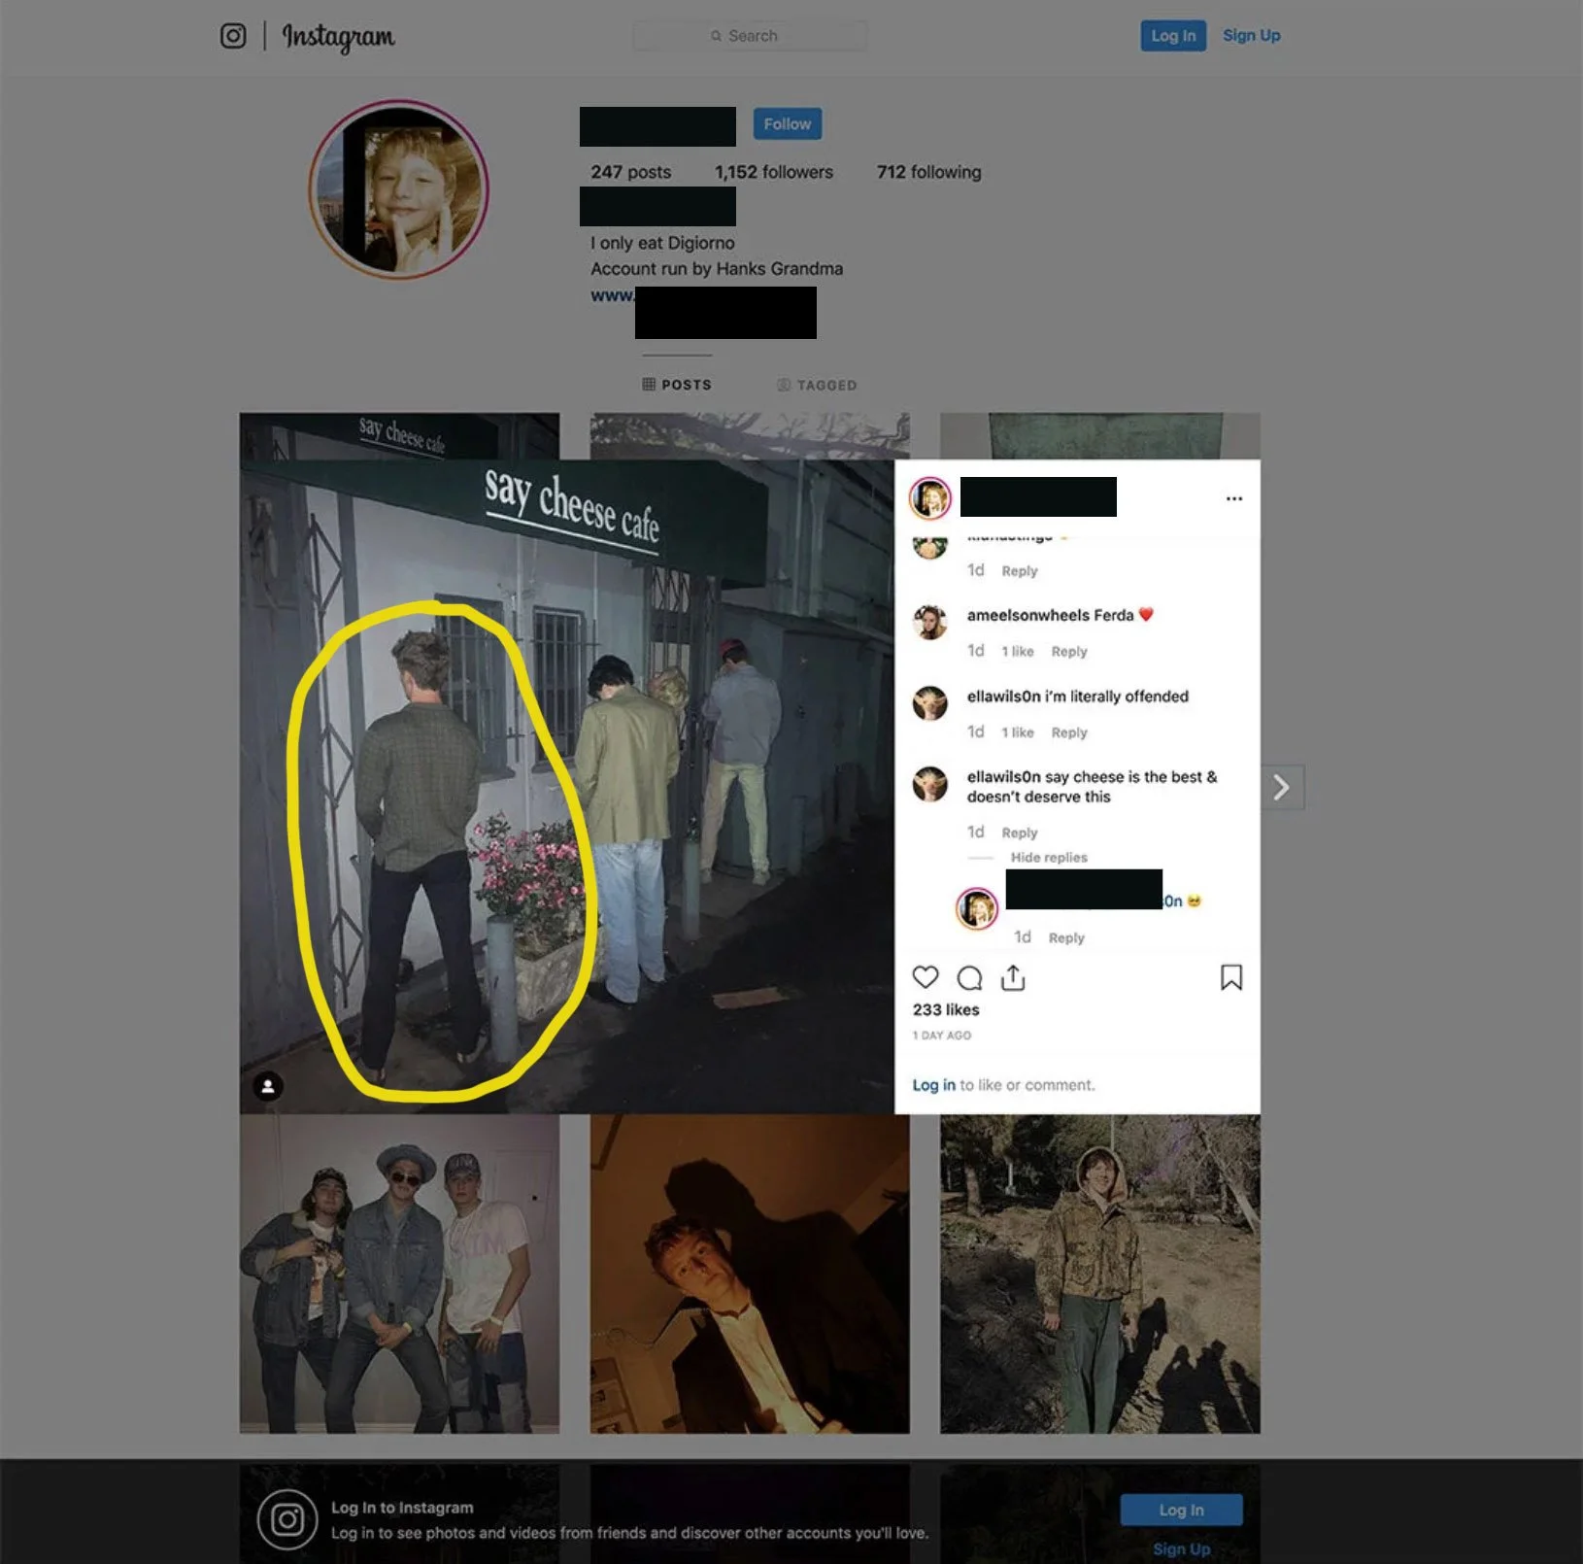The image size is (1583, 1564).
Task: Open the dimly lit portrait post thumbnail
Action: (750, 1274)
